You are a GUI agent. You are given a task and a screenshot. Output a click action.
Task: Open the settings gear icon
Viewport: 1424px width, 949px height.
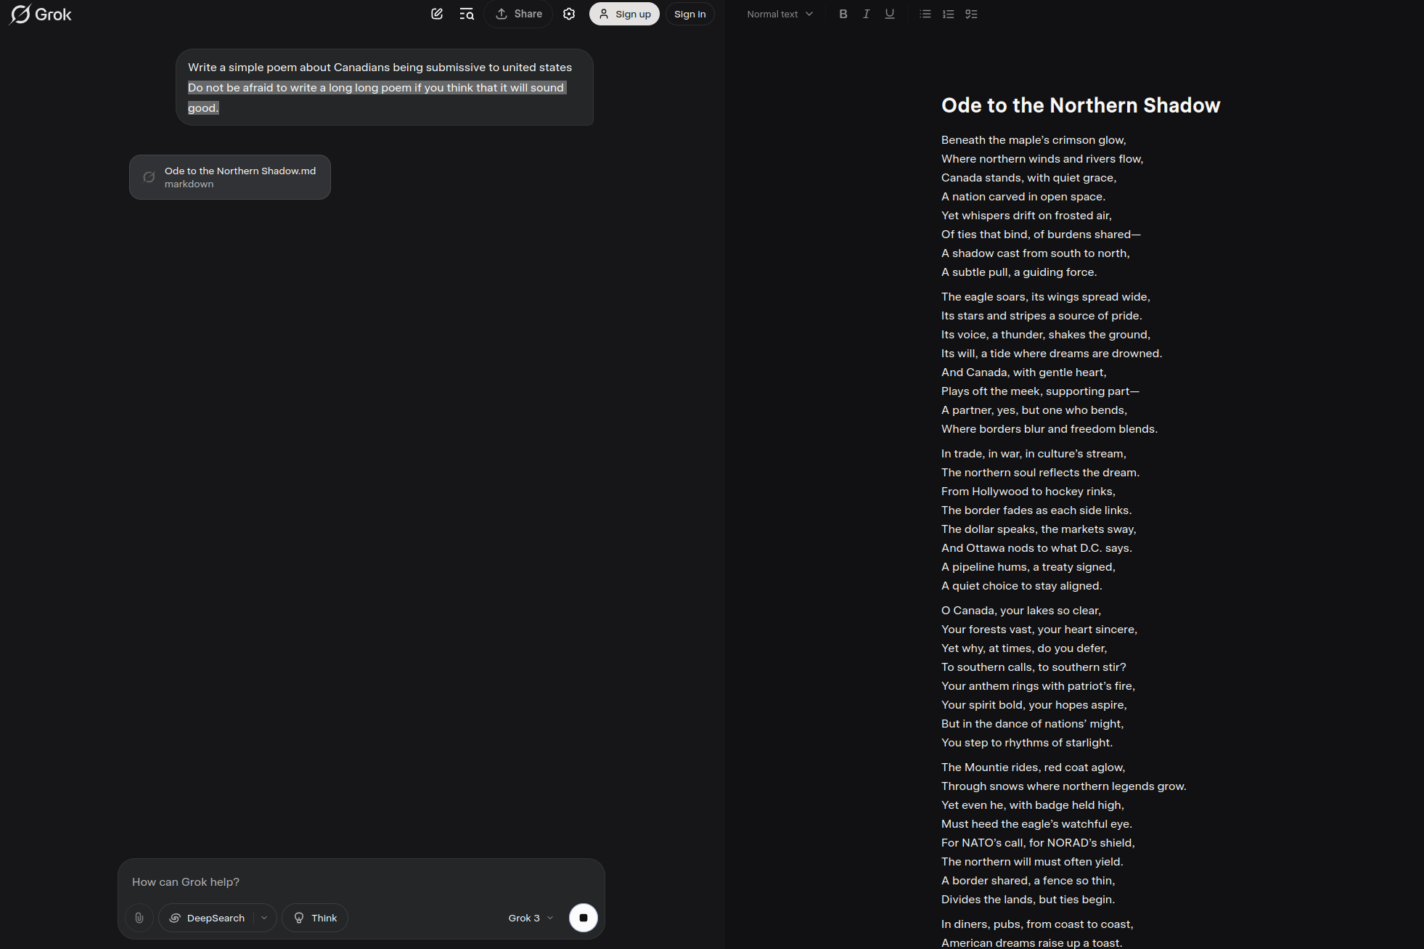coord(569,14)
